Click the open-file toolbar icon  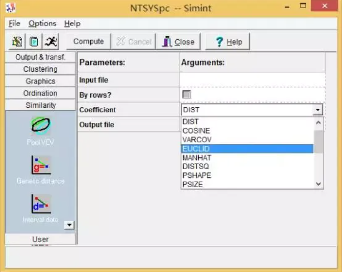[x=17, y=42]
